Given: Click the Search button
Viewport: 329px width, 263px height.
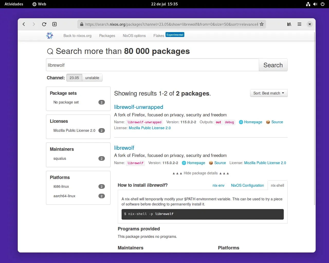Looking at the screenshot, I should click(273, 65).
